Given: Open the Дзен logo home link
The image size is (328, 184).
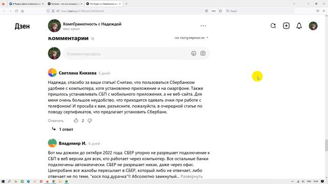Looking at the screenshot, I should 22,26.
